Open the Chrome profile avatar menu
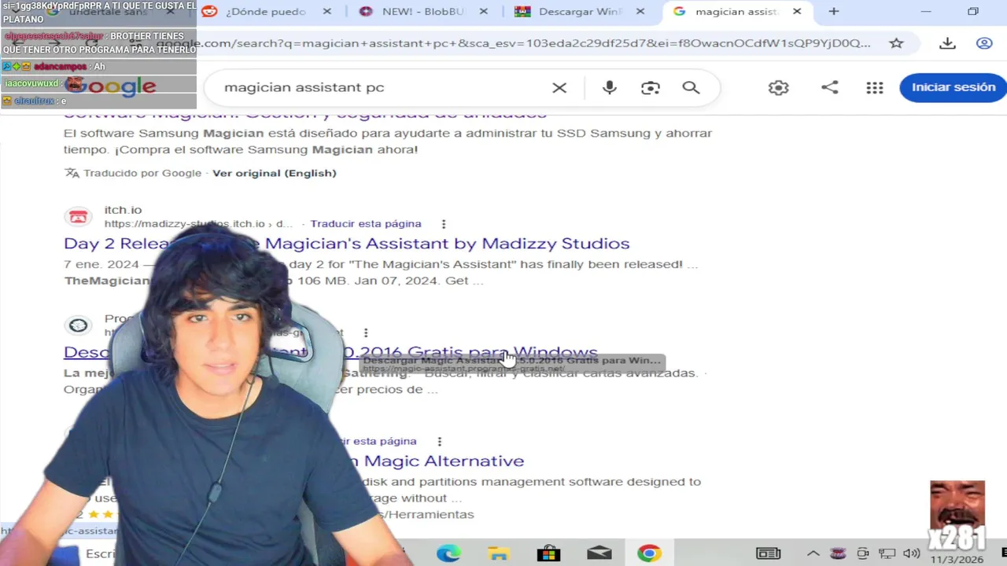 pos(984,43)
